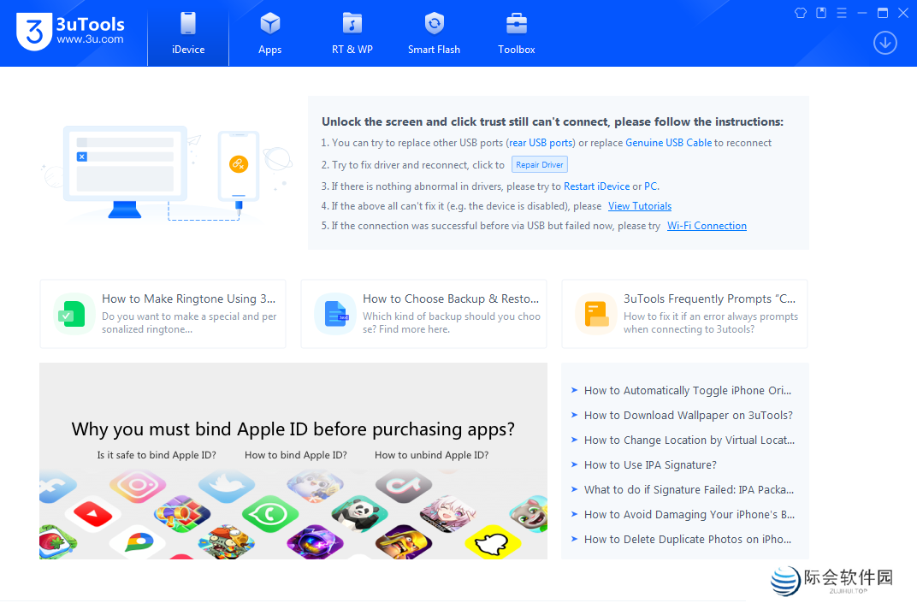Open 3uTools Frequently Prompts article card

tap(684, 314)
